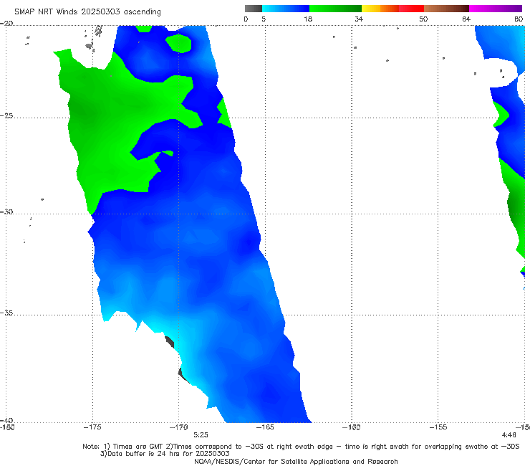Viewport: 530px width, 466px height.
Task: Click the latitude label '-35'
Action: click(x=6, y=313)
